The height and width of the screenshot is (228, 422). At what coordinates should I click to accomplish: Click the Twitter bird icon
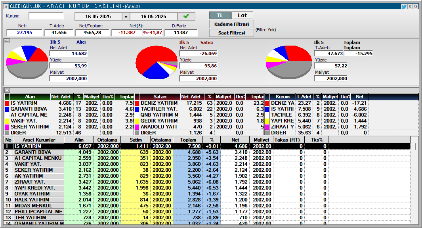(404, 6)
